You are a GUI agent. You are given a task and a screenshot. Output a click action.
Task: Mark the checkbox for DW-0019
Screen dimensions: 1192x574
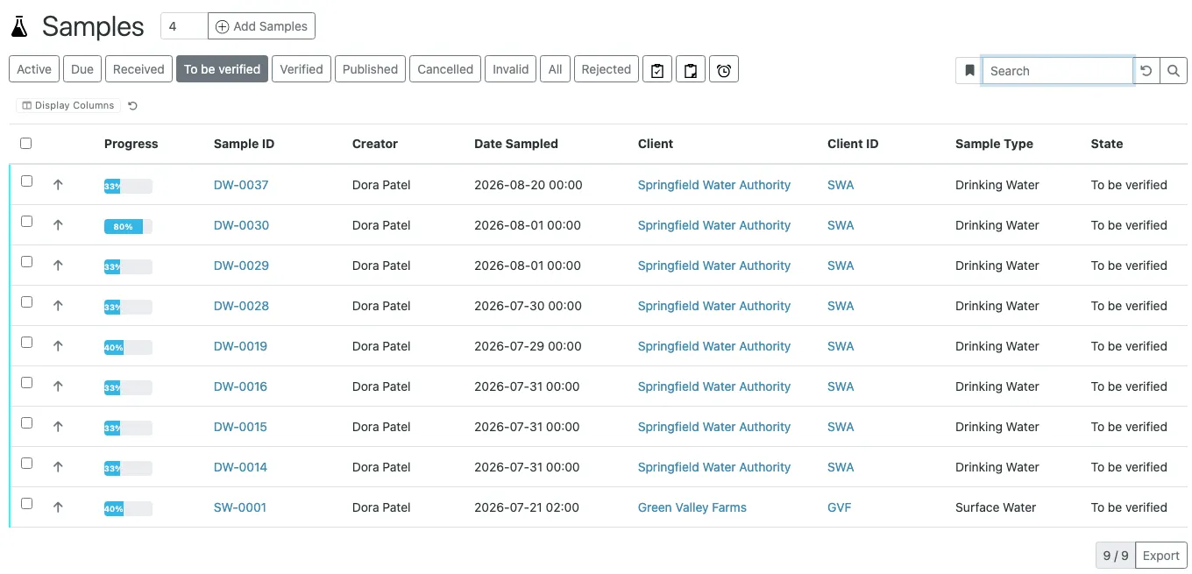click(26, 343)
